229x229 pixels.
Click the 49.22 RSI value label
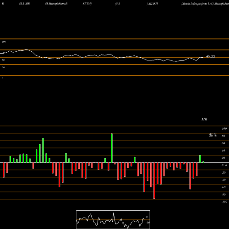click(211, 56)
